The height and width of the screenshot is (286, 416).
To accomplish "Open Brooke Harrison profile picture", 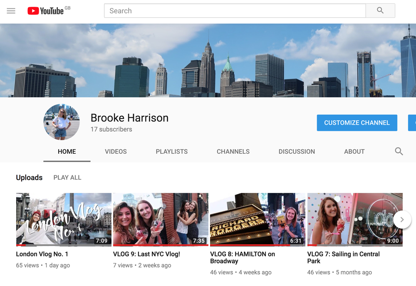I will 62,122.
